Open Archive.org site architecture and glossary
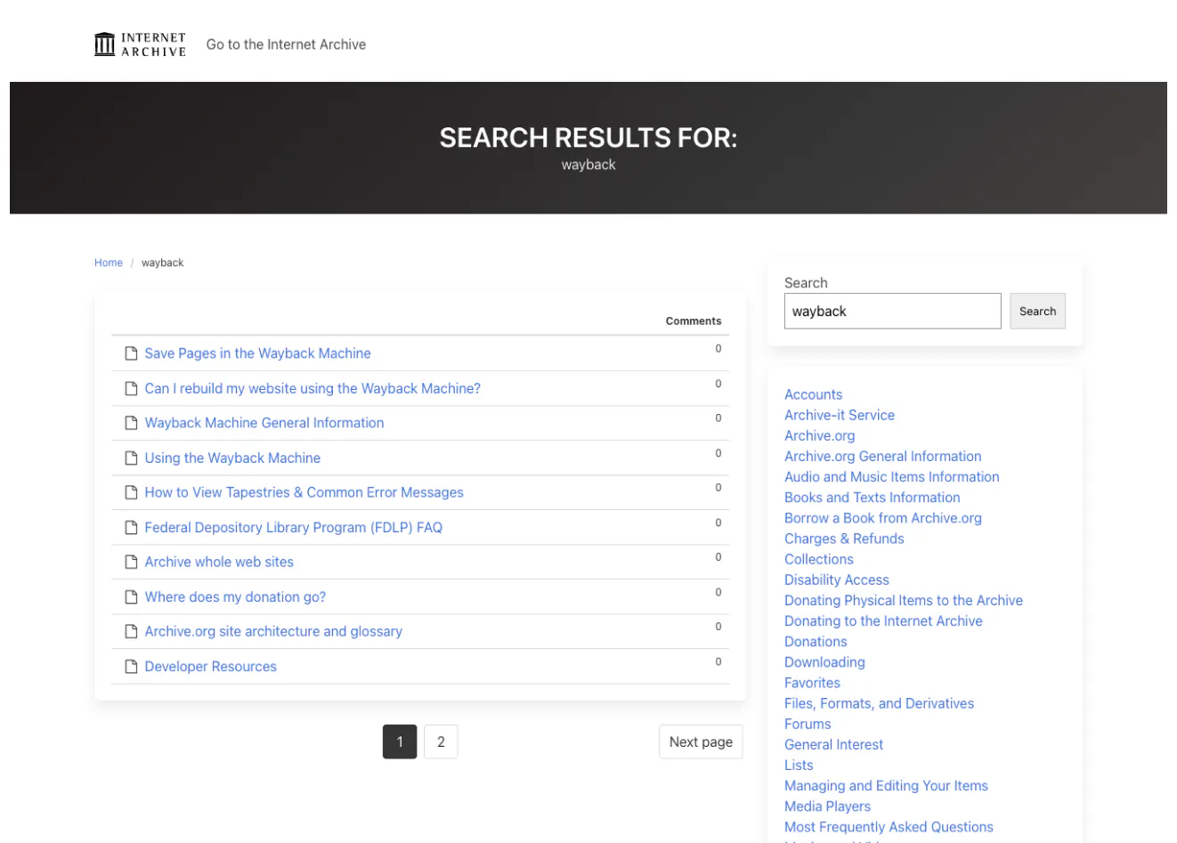The height and width of the screenshot is (843, 1177). [x=273, y=631]
